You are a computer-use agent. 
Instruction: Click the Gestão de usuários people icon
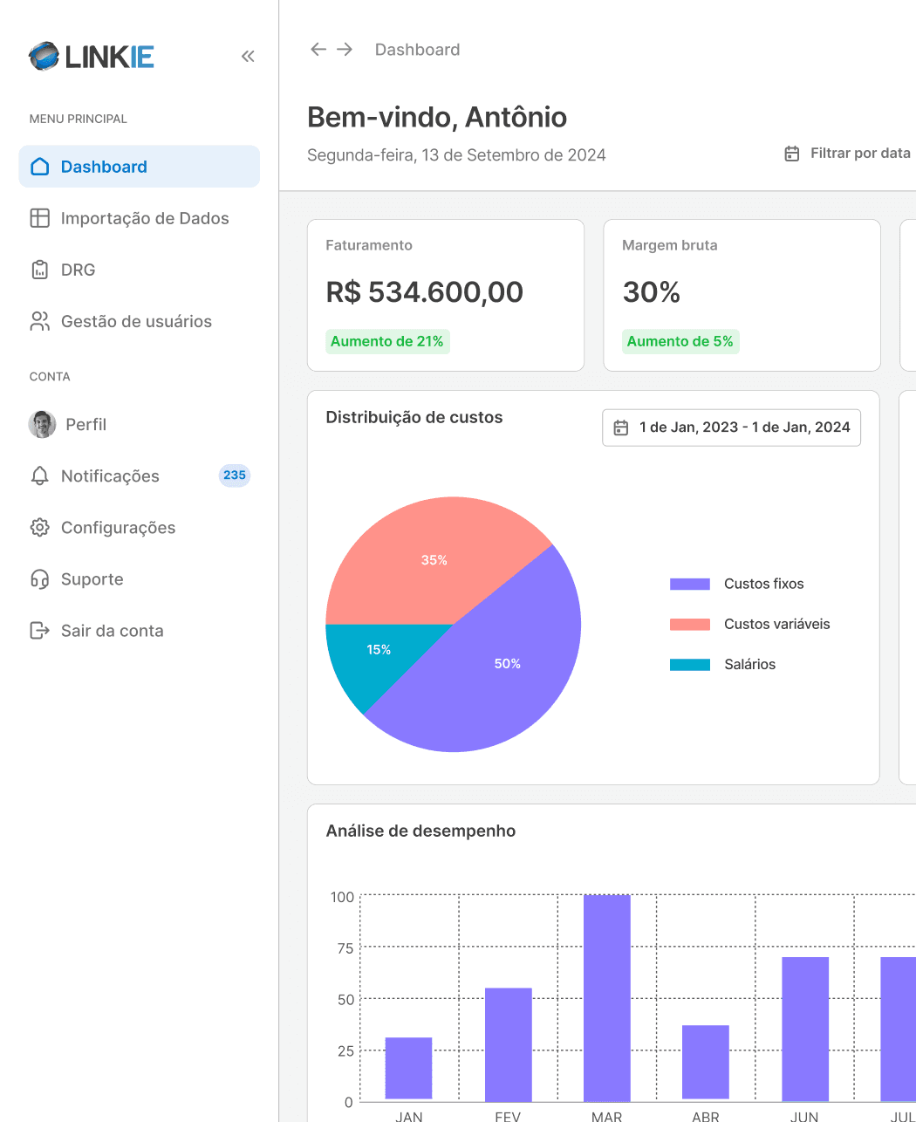click(x=40, y=321)
